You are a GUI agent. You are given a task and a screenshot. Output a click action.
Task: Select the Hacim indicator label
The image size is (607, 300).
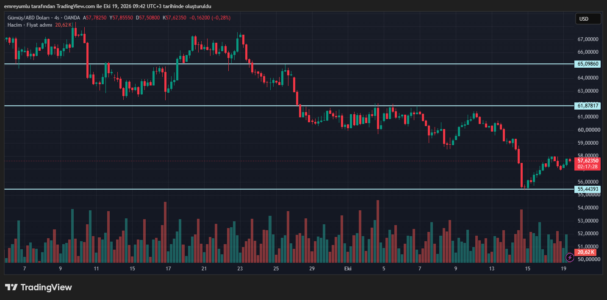(14, 25)
